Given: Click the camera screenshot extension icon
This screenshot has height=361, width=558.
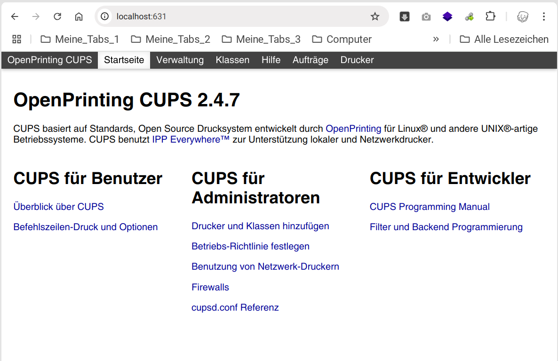Looking at the screenshot, I should 426,17.
